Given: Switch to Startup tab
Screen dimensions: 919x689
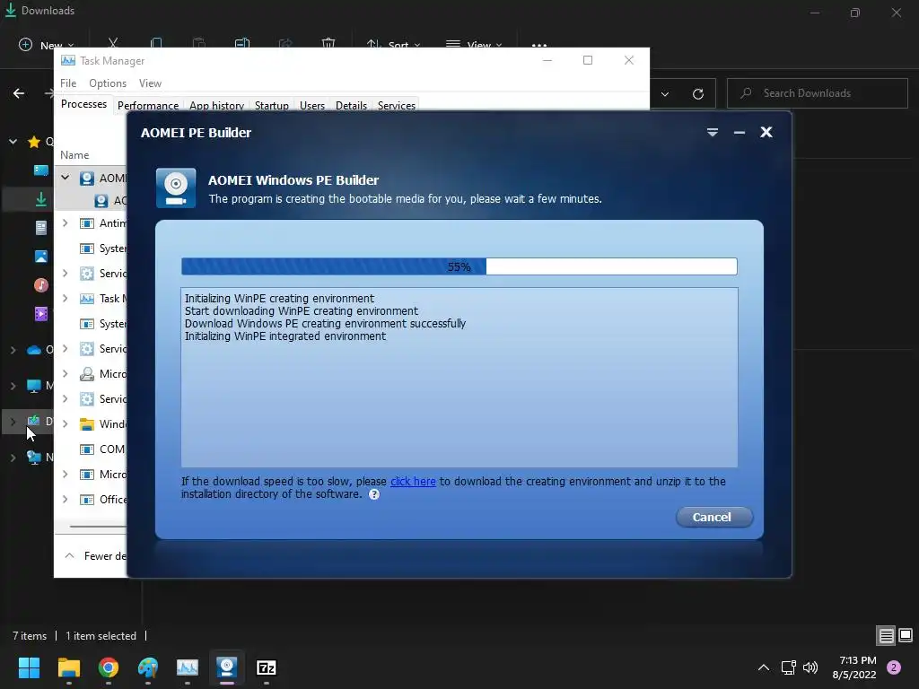Looking at the screenshot, I should point(271,106).
